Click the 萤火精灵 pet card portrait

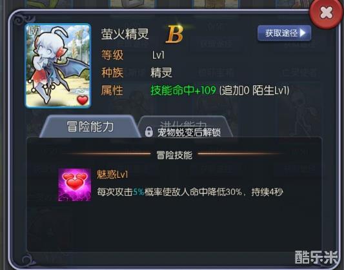[x=58, y=66]
